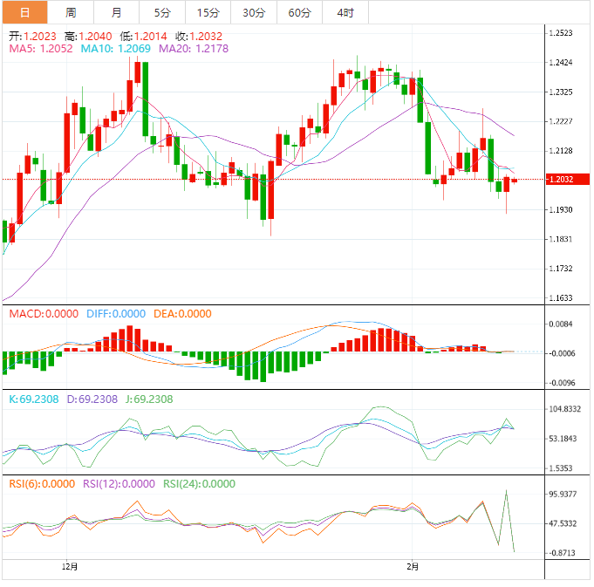Screen dimensions: 594x587
Task: Select the 日 (daily) timeframe tab
Action: coord(24,13)
